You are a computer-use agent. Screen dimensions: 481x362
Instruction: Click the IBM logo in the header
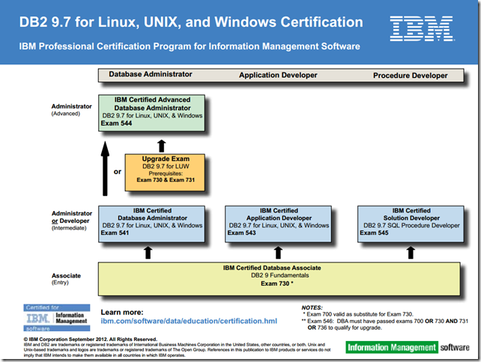tap(422, 28)
